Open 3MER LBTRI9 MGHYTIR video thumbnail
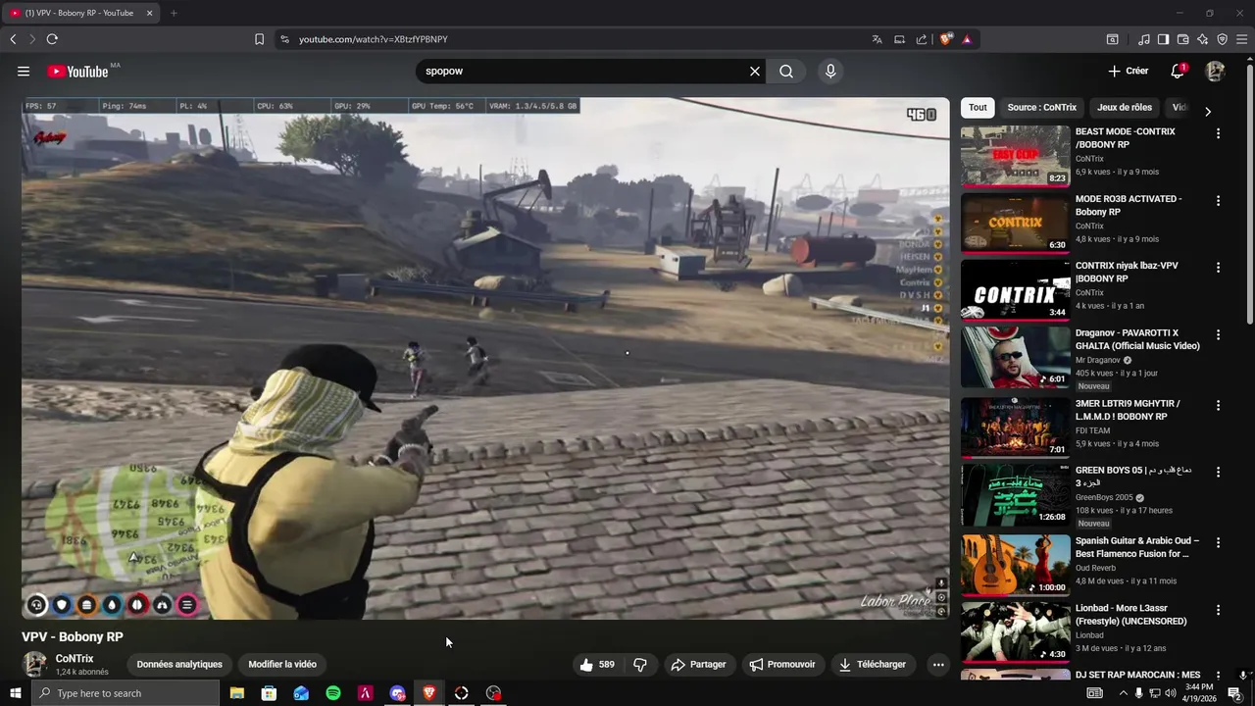Screen dimensions: 1255x706 (1015, 428)
